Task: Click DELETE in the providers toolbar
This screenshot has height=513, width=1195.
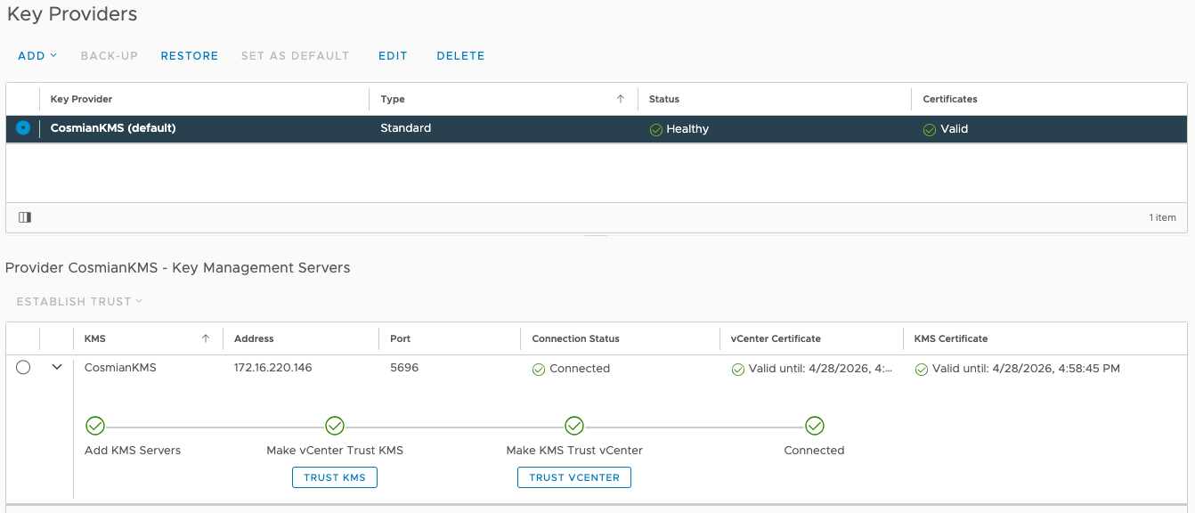Action: pos(460,55)
